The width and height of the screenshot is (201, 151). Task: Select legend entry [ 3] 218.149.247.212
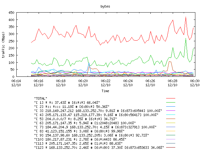[98, 111]
